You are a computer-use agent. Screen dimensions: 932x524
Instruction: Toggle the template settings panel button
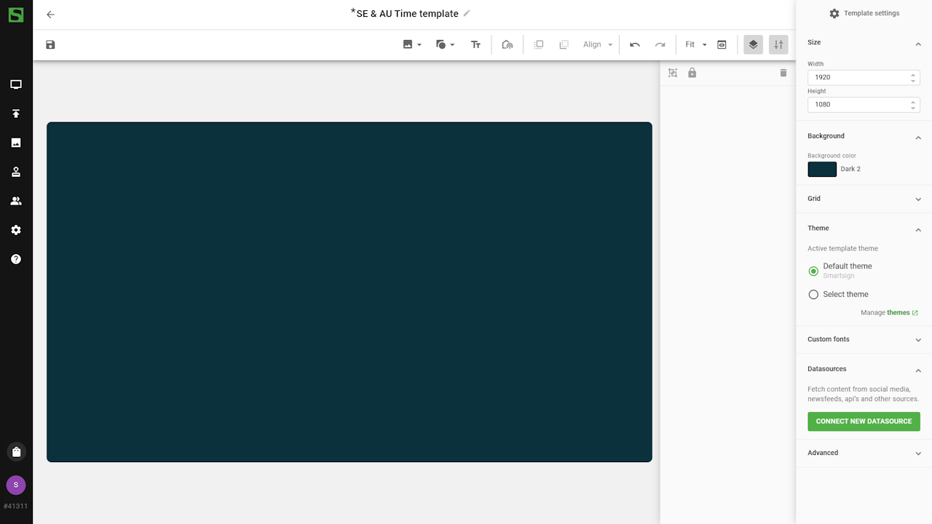tap(778, 45)
